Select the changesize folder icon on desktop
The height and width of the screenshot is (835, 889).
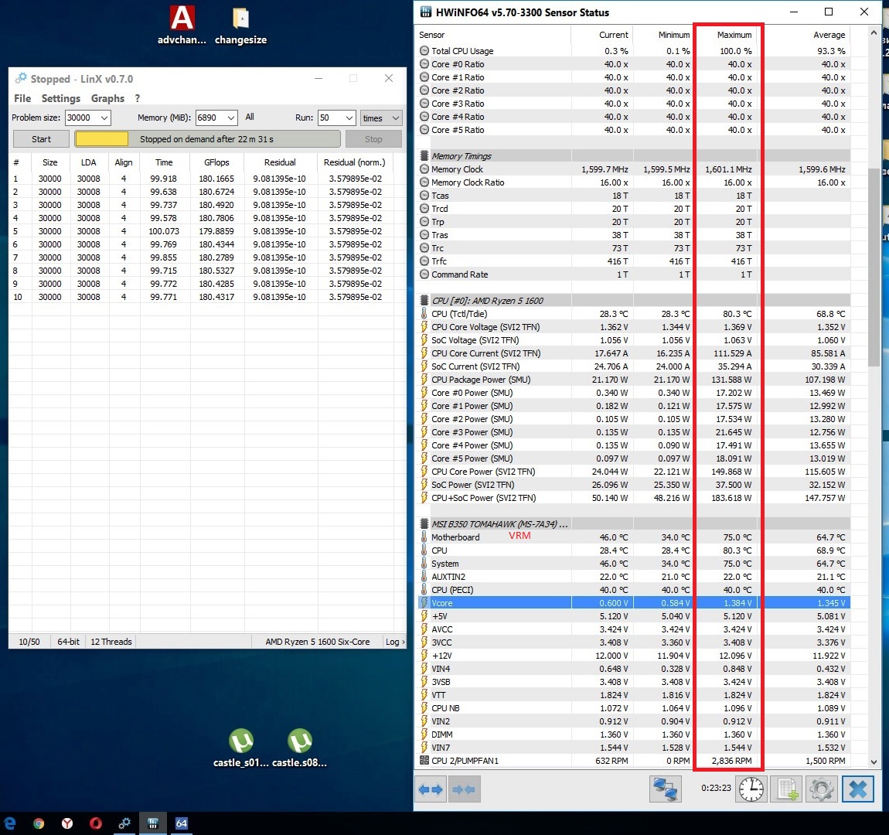(240, 25)
